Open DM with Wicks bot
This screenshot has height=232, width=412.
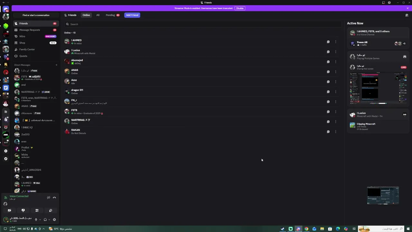pyautogui.click(x=35, y=156)
